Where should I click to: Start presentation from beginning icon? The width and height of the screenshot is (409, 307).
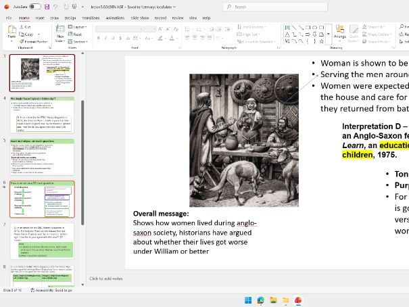coord(74,7)
